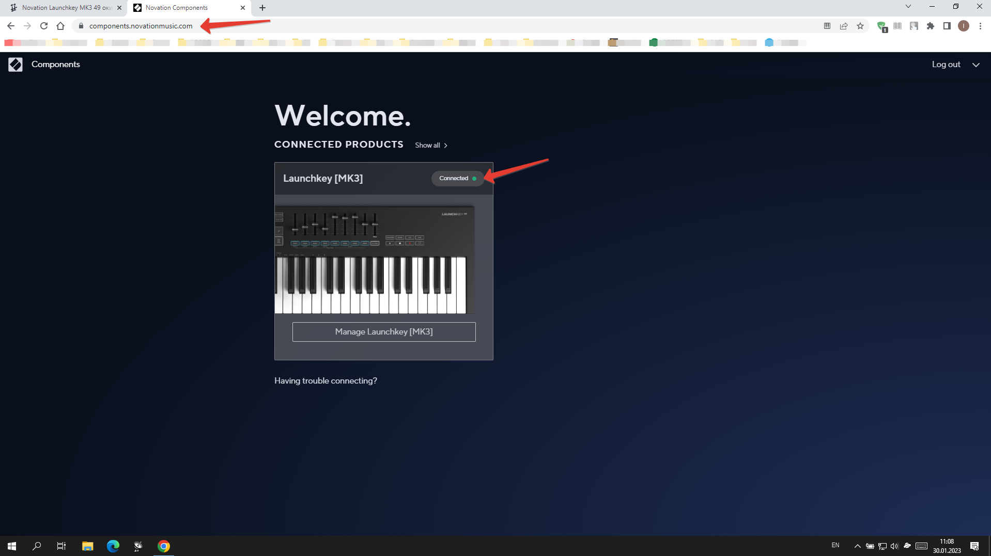Open a new browser tab
The height and width of the screenshot is (556, 991).
262,8
